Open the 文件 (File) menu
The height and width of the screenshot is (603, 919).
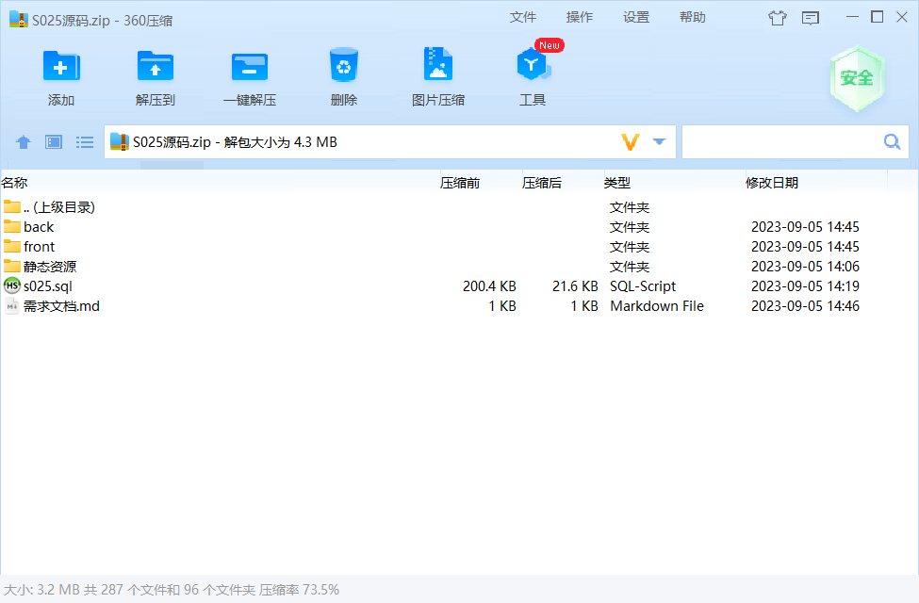click(523, 17)
